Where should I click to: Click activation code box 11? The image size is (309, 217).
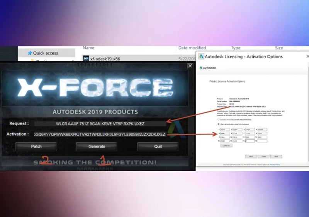click(250, 137)
